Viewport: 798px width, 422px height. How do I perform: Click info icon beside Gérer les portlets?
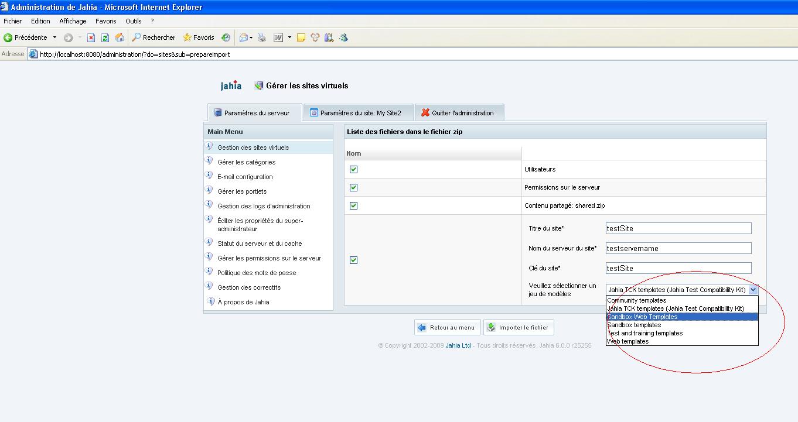(x=209, y=190)
